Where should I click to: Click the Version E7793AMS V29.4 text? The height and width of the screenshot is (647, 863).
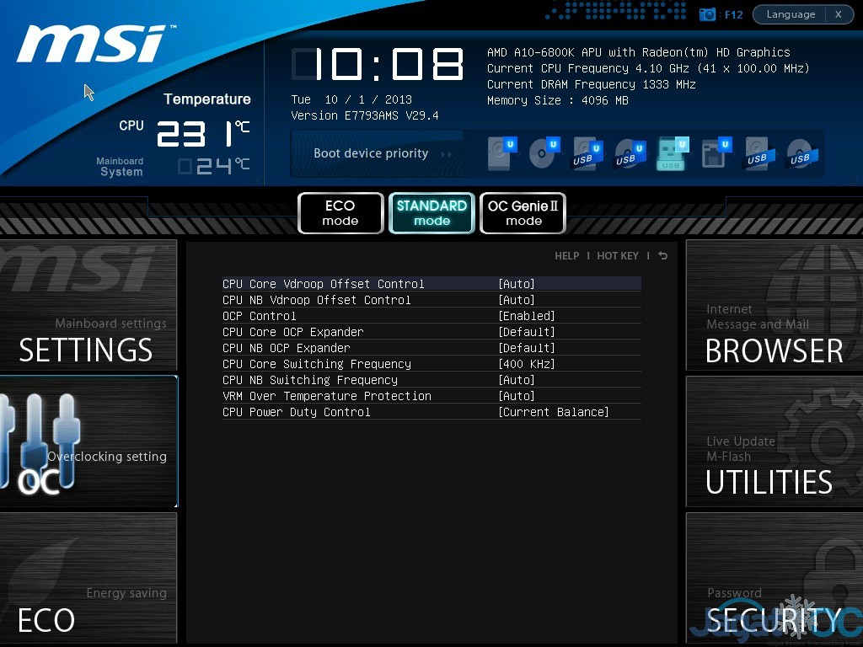pyautogui.click(x=365, y=115)
